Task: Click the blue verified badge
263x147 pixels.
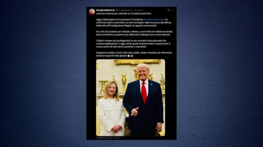Action: 114,10
